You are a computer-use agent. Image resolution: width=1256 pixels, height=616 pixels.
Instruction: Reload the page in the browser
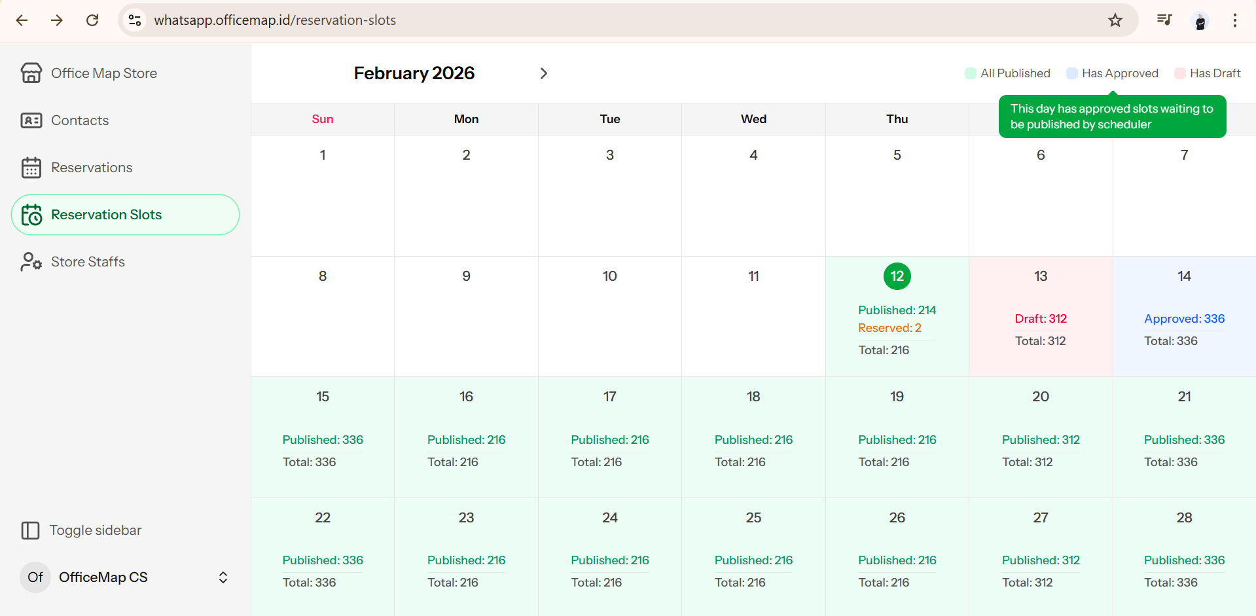(92, 20)
